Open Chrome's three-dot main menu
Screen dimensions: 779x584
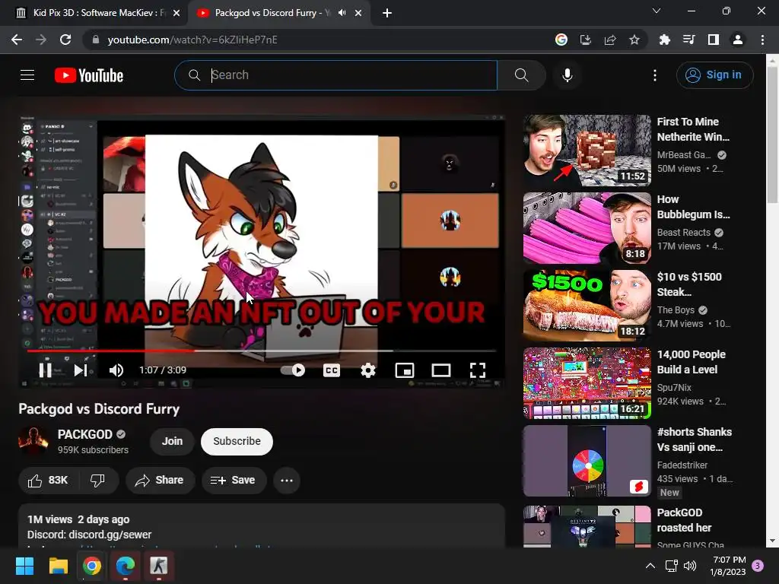click(x=762, y=40)
